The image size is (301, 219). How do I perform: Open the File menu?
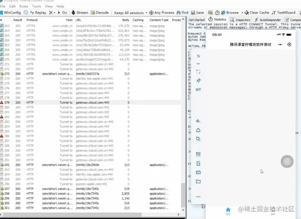click(3, 6)
